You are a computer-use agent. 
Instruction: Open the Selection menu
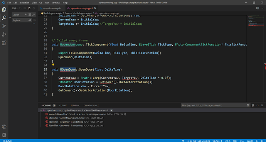pos(25,3)
